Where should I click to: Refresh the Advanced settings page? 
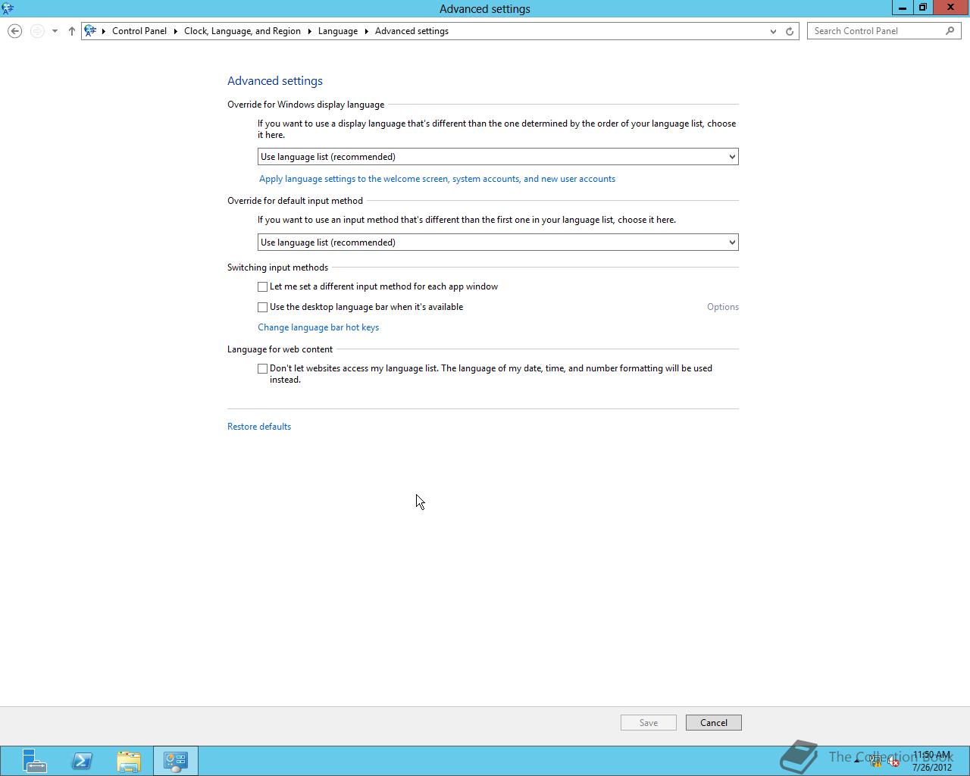click(x=790, y=31)
